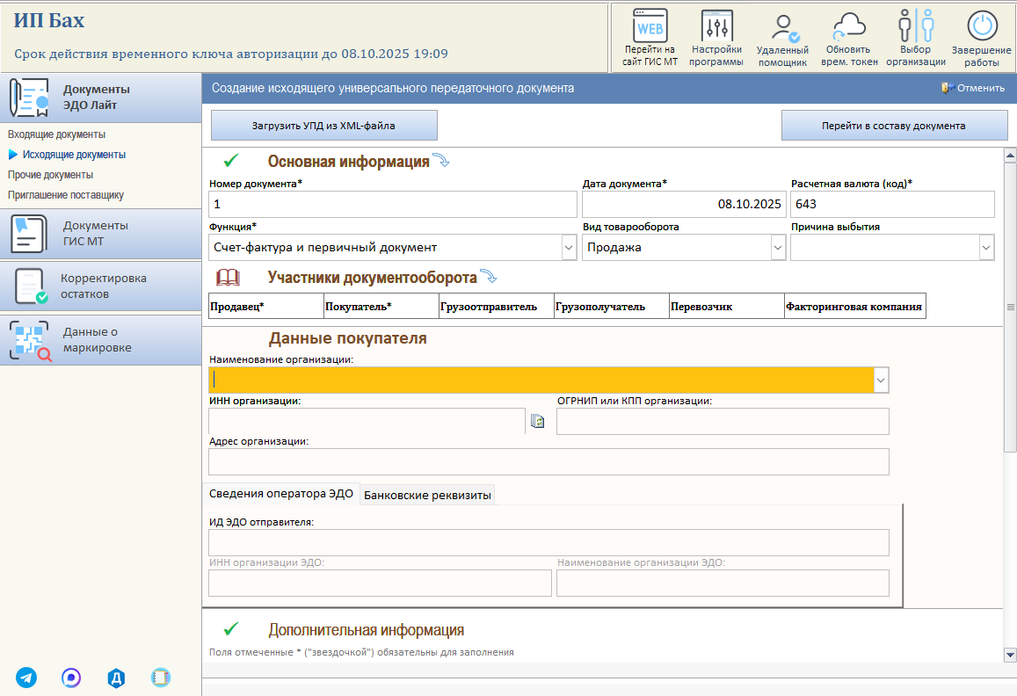Click the Данные покупателя heading
The width and height of the screenshot is (1017, 696).
click(x=348, y=338)
